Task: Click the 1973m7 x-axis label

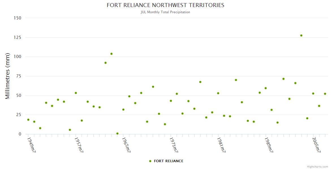Action: coord(174,145)
